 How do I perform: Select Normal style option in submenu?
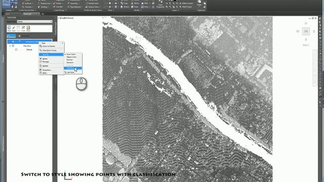coord(73,60)
